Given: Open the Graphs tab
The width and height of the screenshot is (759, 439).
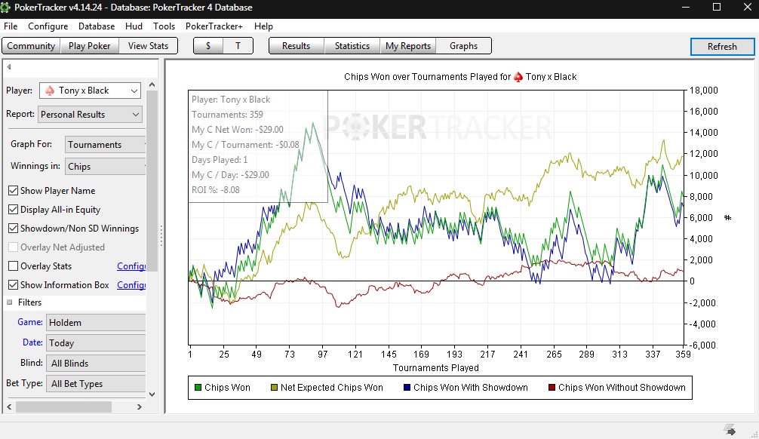Looking at the screenshot, I should (x=463, y=46).
